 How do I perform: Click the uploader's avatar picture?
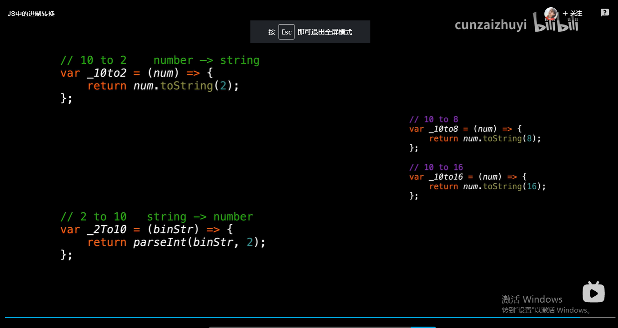(x=551, y=14)
